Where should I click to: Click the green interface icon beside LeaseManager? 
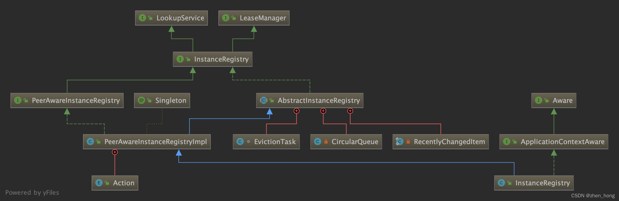click(x=225, y=18)
